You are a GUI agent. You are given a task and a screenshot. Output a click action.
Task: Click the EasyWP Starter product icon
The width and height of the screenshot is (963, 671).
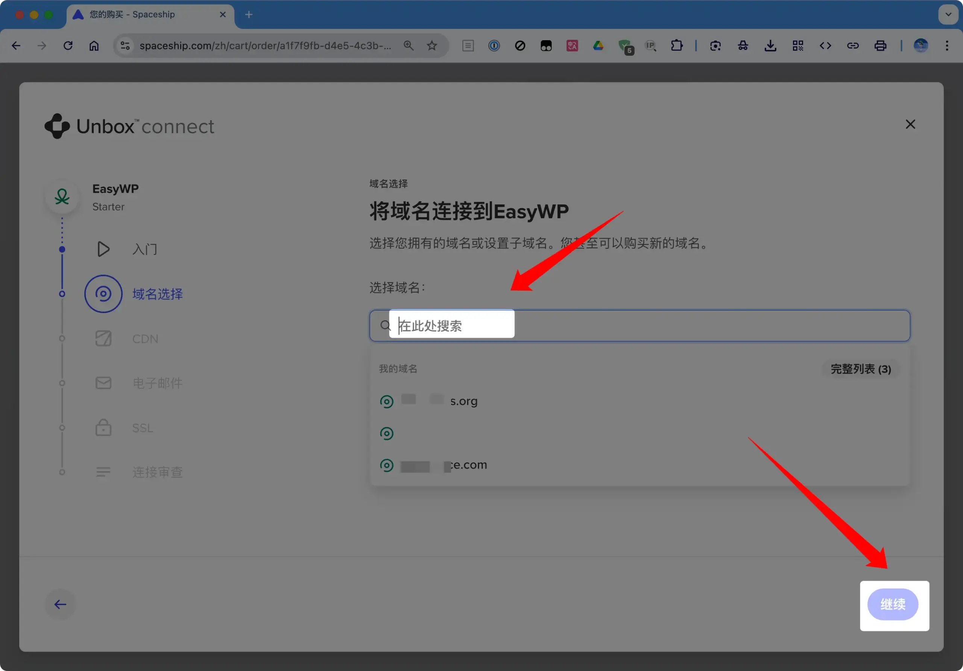coord(62,197)
